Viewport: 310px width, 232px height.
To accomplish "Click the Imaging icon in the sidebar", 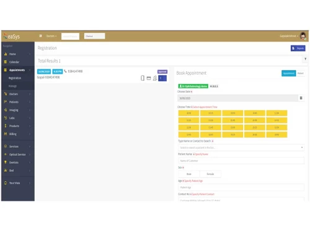I will (x=6, y=110).
